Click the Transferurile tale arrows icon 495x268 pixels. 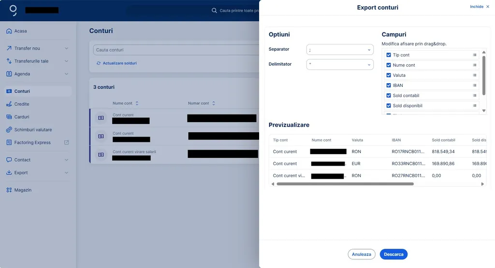point(9,61)
